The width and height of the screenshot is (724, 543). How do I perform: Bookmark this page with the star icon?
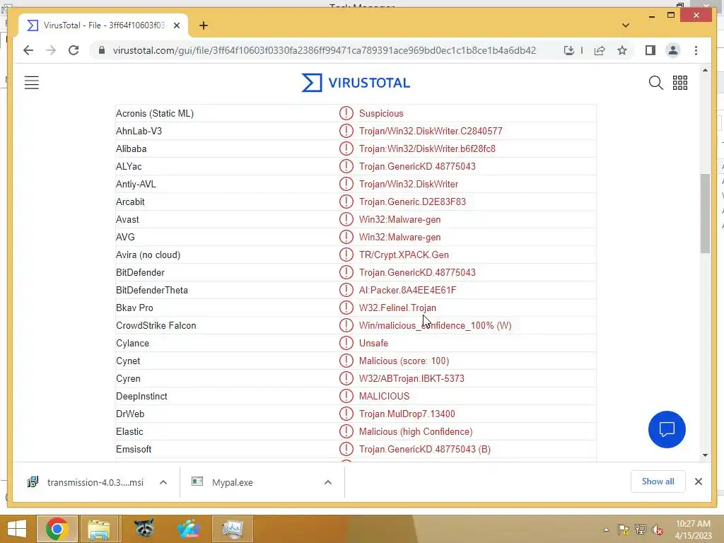click(622, 50)
